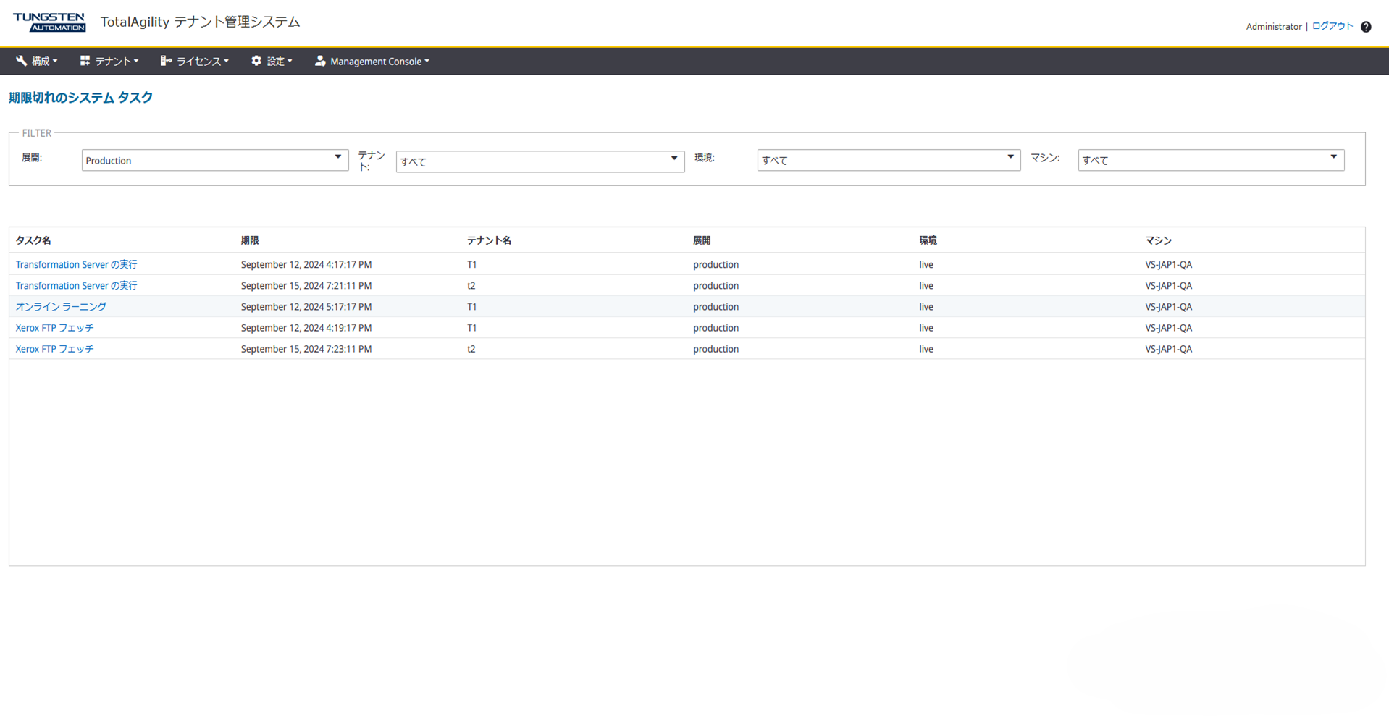Click the gear icon next to 設定
Image resolution: width=1389 pixels, height=721 pixels.
click(x=256, y=61)
